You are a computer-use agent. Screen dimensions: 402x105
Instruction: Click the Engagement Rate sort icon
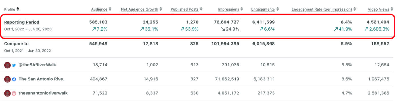(355, 9)
